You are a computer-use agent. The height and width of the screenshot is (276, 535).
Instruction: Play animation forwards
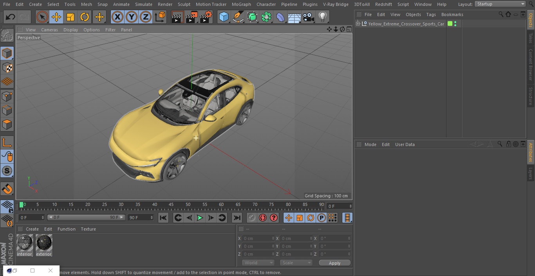tap(200, 218)
